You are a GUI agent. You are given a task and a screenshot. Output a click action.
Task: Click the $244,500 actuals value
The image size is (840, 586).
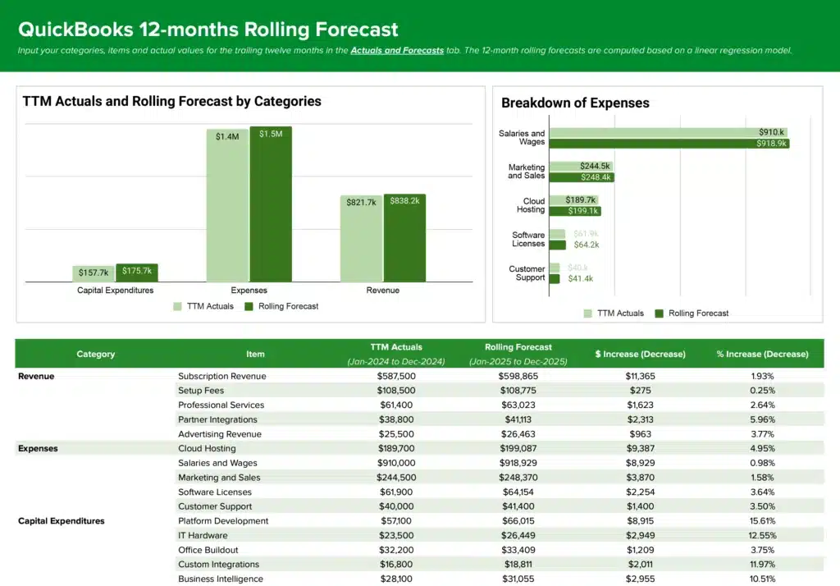(x=396, y=478)
